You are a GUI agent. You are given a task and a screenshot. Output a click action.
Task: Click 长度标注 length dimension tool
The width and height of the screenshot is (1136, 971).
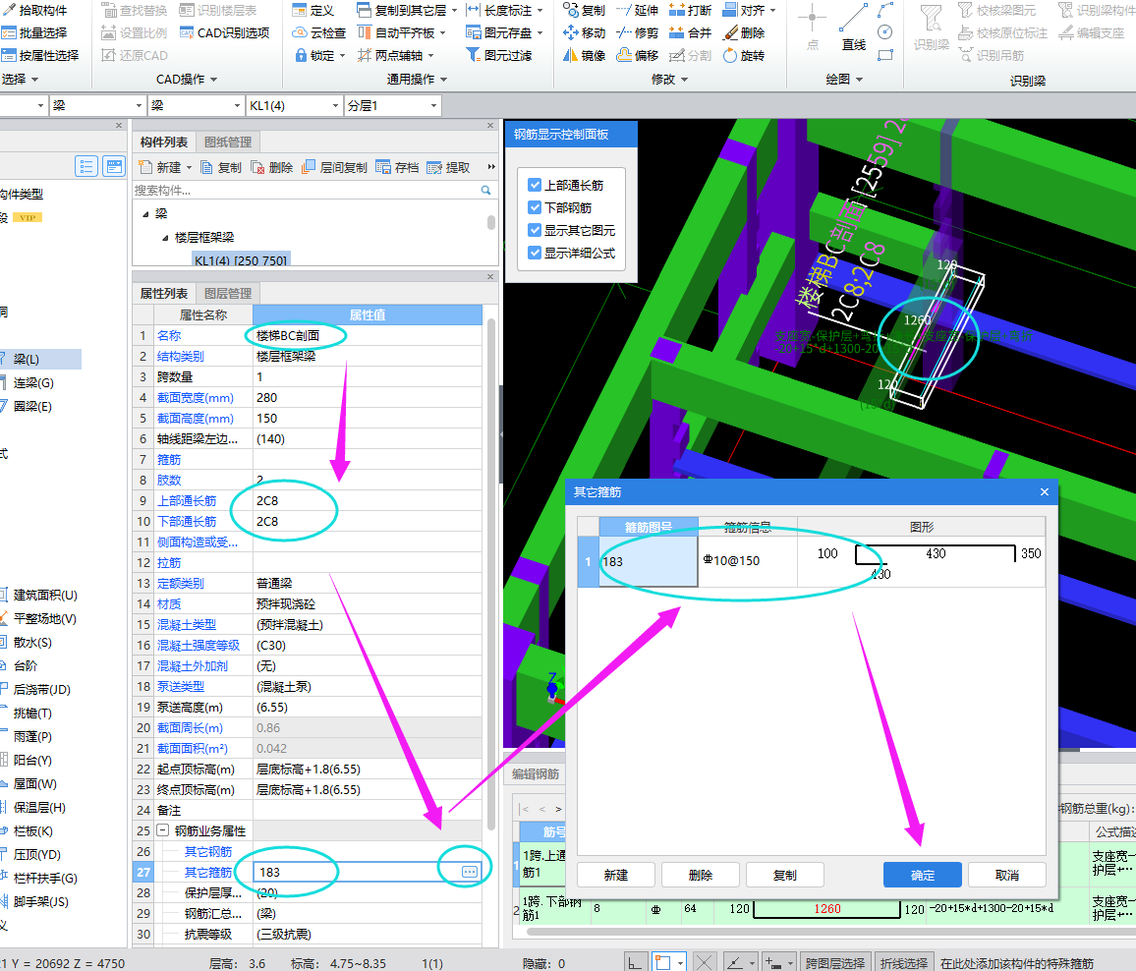pos(503,10)
